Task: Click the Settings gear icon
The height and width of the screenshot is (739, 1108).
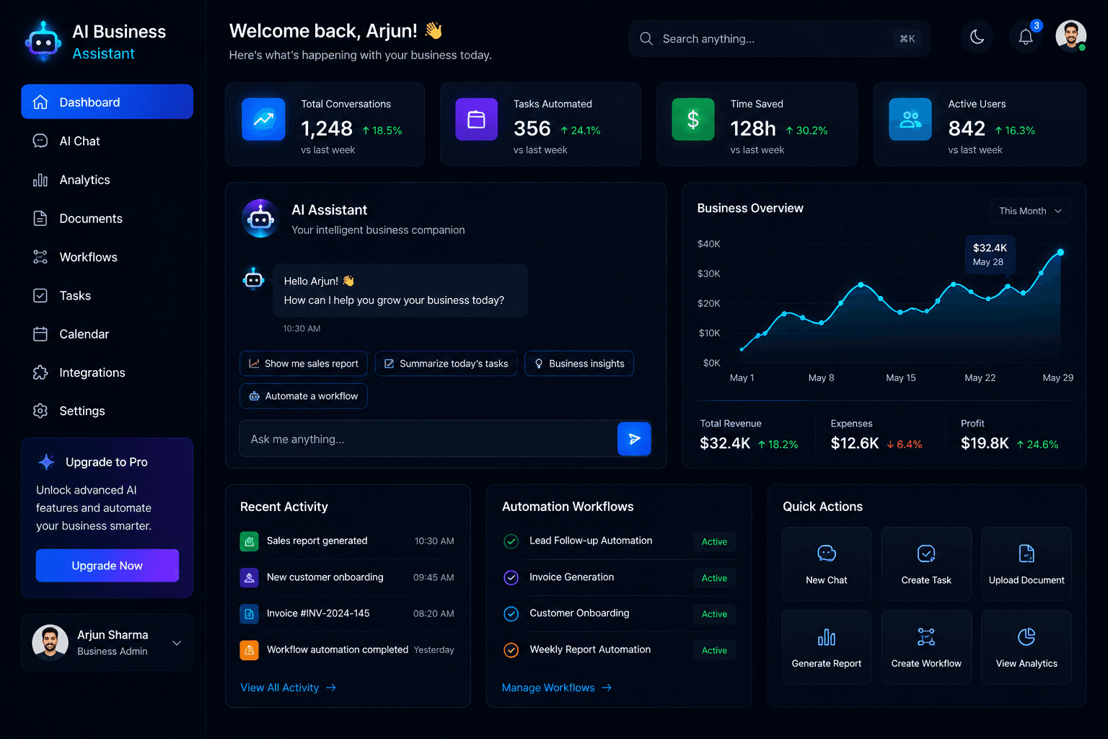Action: click(40, 411)
